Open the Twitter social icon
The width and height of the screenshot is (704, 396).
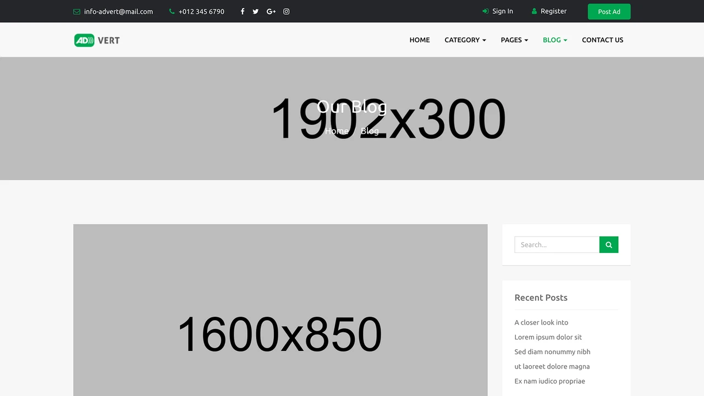(x=256, y=12)
